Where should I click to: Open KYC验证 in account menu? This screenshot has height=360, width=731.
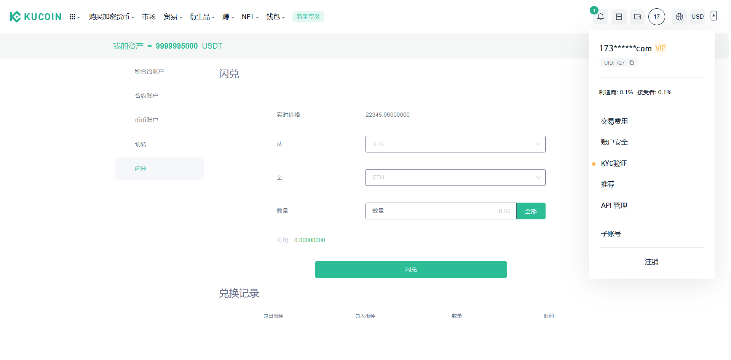pos(614,163)
